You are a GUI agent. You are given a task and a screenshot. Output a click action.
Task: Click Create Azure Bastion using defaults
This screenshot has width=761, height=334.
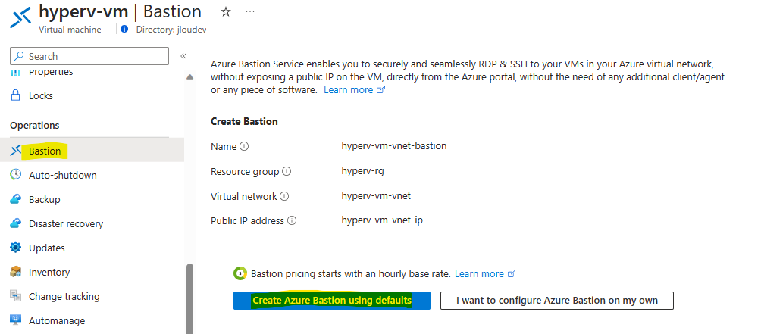point(332,301)
